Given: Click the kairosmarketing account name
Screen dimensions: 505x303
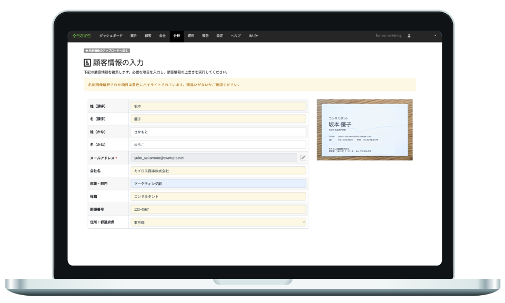Looking at the screenshot, I should (x=389, y=36).
